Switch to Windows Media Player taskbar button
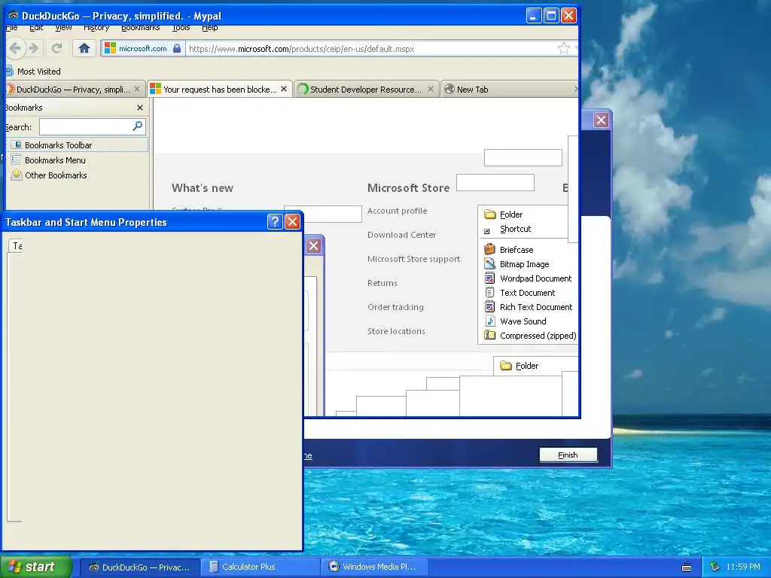 [x=375, y=567]
